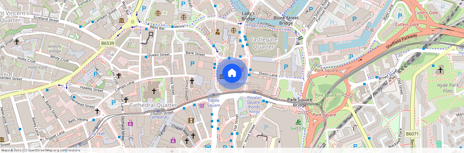The width and height of the screenshot is (464, 153).
Task: Click the Scotland Street label
Action: [46, 19]
